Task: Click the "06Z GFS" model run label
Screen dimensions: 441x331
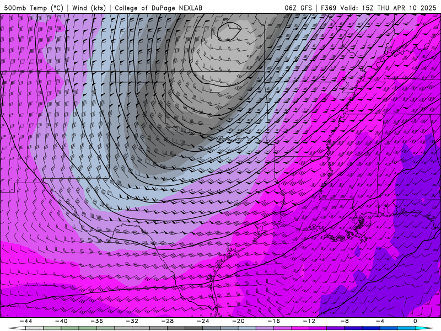Action: [298, 8]
